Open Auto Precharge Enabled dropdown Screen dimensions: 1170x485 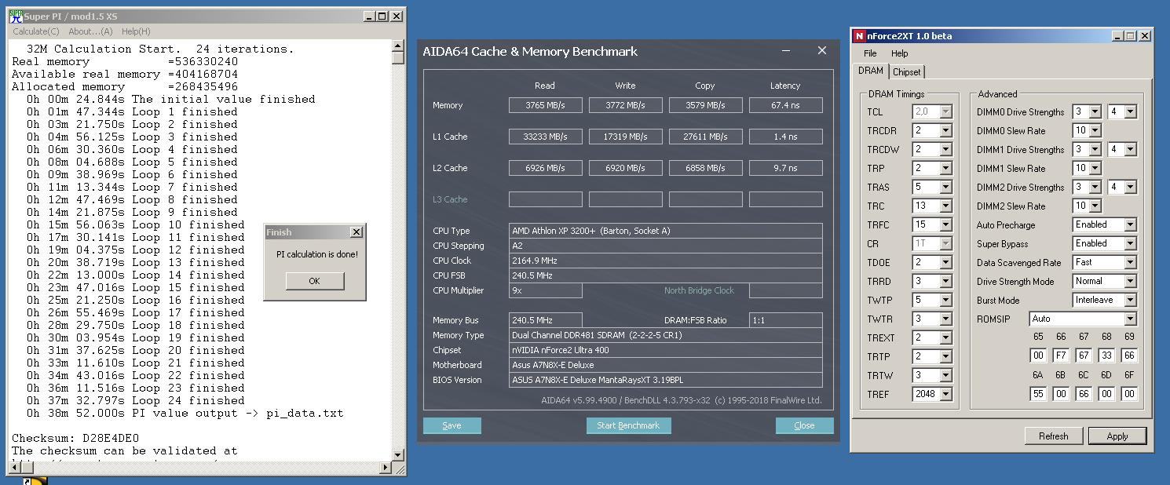tap(1130, 225)
